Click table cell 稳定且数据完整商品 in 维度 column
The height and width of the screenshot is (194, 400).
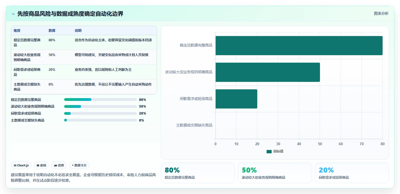point(28,42)
